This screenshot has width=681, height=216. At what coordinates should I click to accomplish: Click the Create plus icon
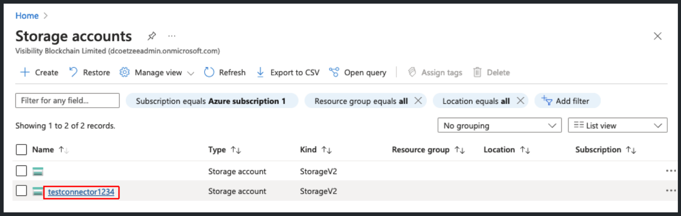coord(25,72)
